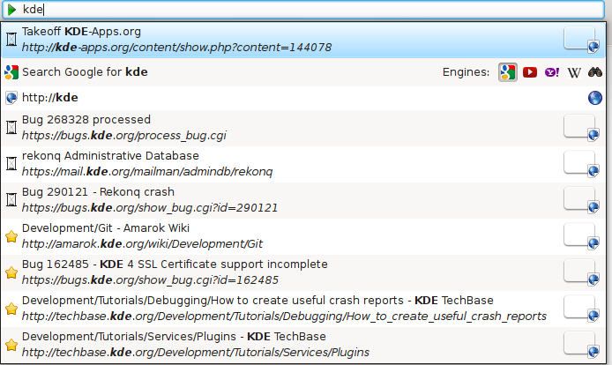The width and height of the screenshot is (612, 365).
Task: Select the binoculars search engine icon
Action: click(x=595, y=72)
